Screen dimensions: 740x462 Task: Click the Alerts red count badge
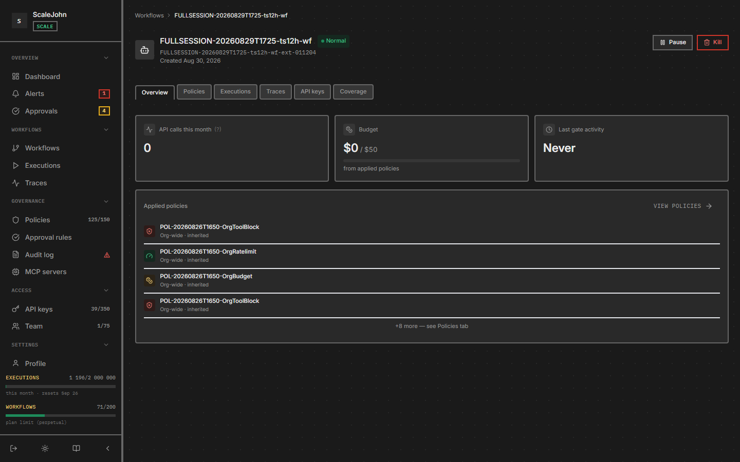pyautogui.click(x=104, y=93)
